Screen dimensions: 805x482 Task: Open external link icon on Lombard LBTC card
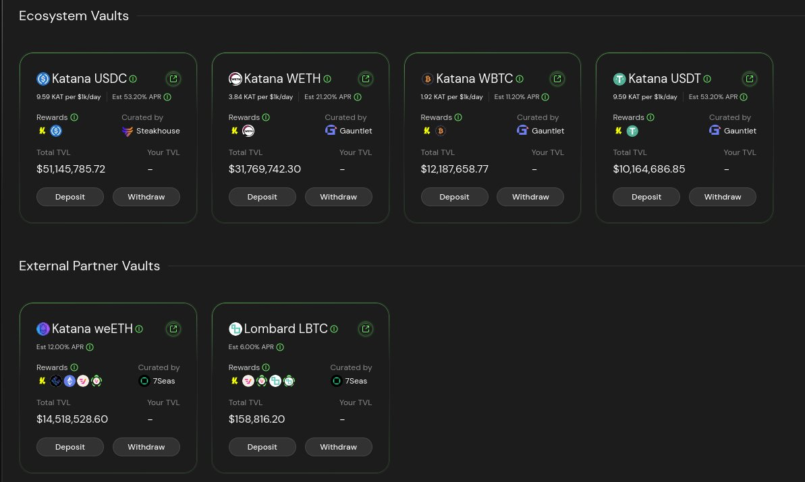tap(366, 329)
